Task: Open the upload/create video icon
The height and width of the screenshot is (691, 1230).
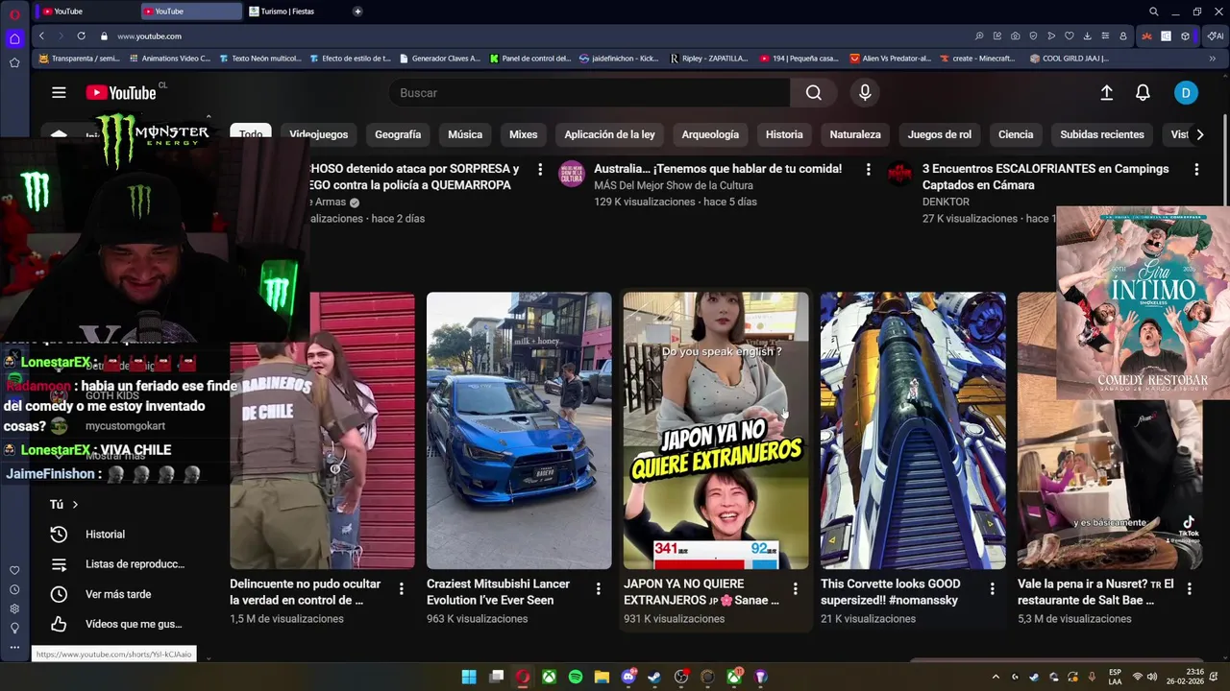Action: click(1107, 93)
